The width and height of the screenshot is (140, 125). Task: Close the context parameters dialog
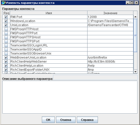tap(136, 3)
